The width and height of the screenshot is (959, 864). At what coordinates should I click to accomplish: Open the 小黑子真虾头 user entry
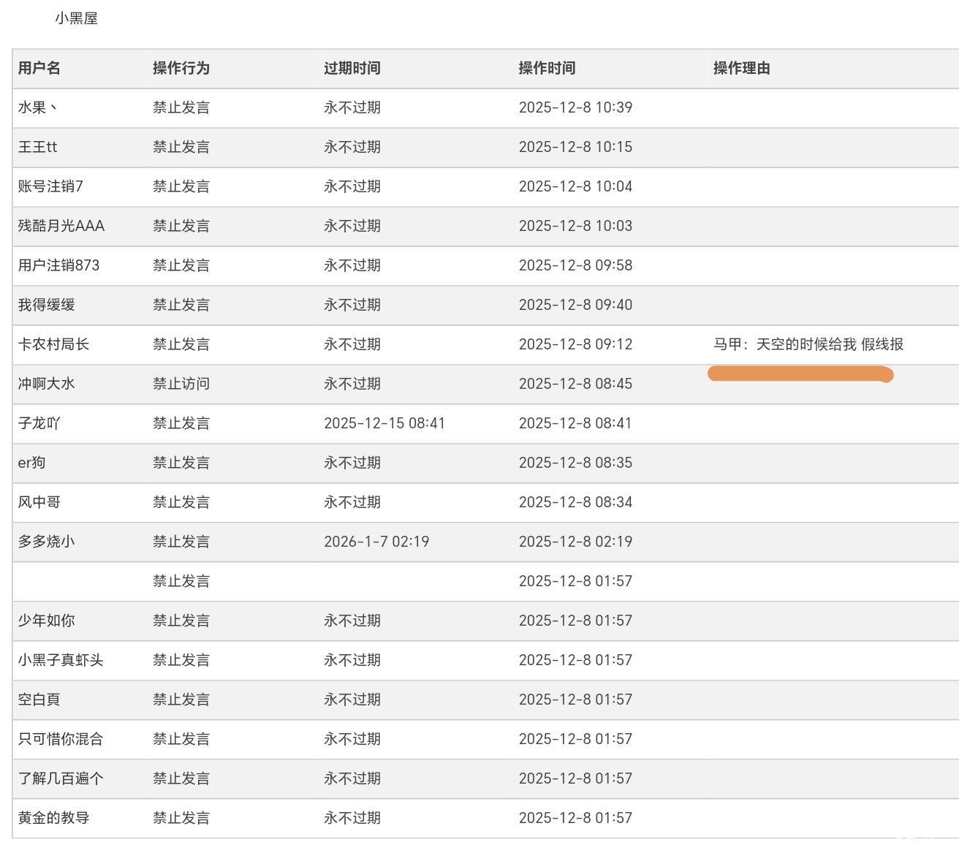click(61, 660)
